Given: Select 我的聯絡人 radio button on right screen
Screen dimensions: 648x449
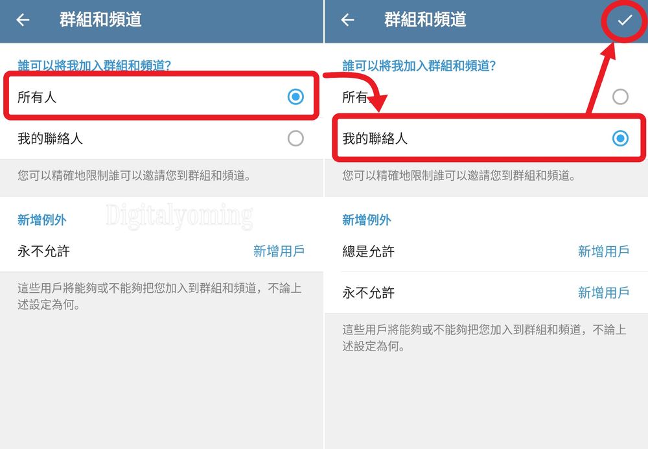Looking at the screenshot, I should [x=620, y=139].
